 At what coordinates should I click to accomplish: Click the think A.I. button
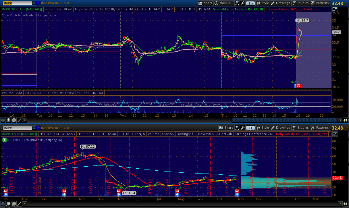pos(225,3)
